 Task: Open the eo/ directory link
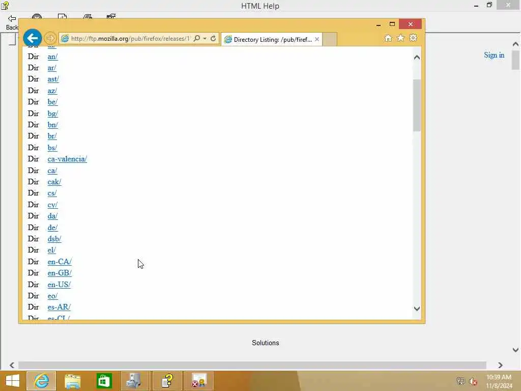(x=52, y=296)
